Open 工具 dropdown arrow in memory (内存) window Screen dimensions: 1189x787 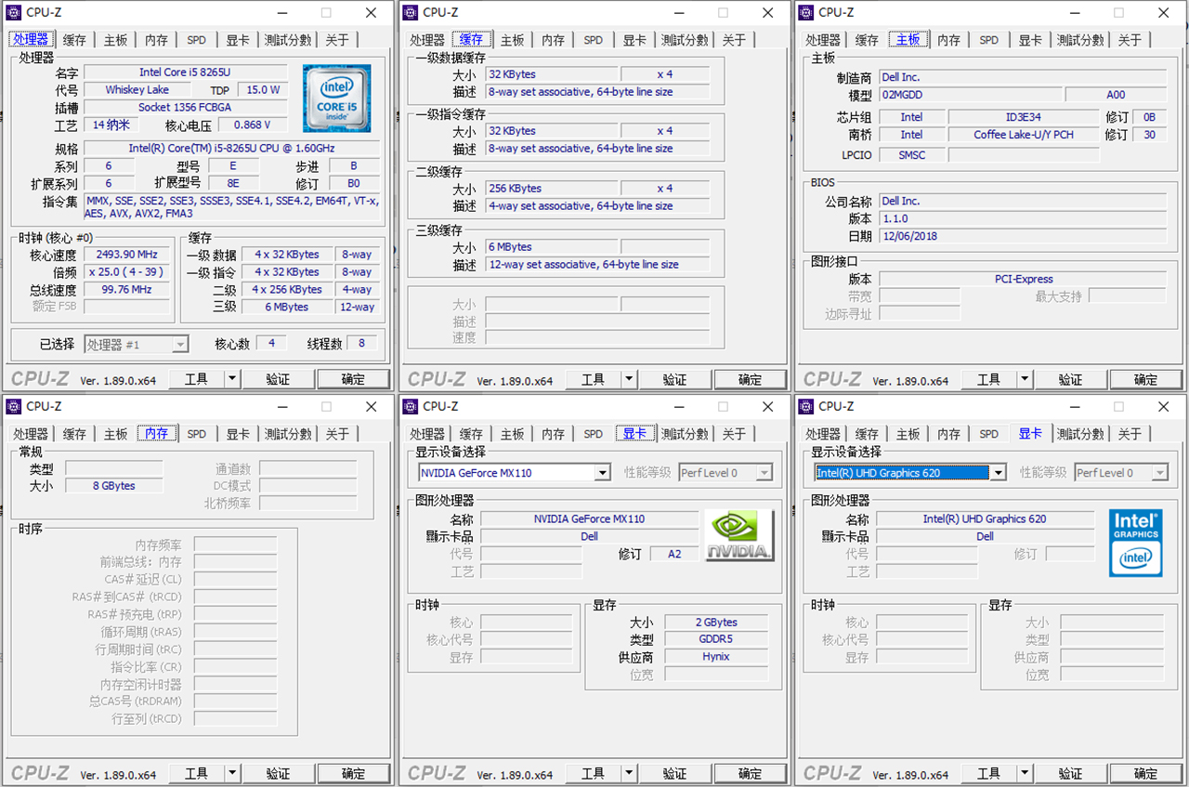coord(232,773)
